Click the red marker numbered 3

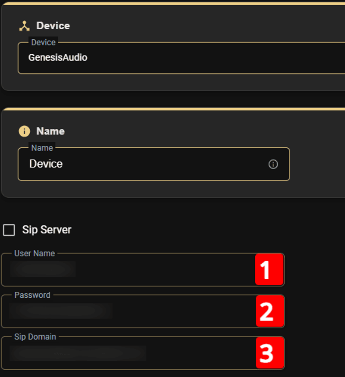(270, 353)
